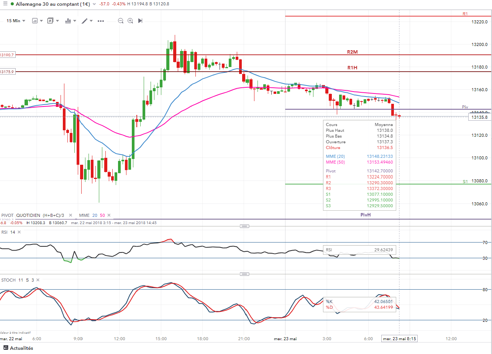Image resolution: width=492 pixels, height=354 pixels.
Task: Open the three-dot more options menu
Action: tap(101, 21)
